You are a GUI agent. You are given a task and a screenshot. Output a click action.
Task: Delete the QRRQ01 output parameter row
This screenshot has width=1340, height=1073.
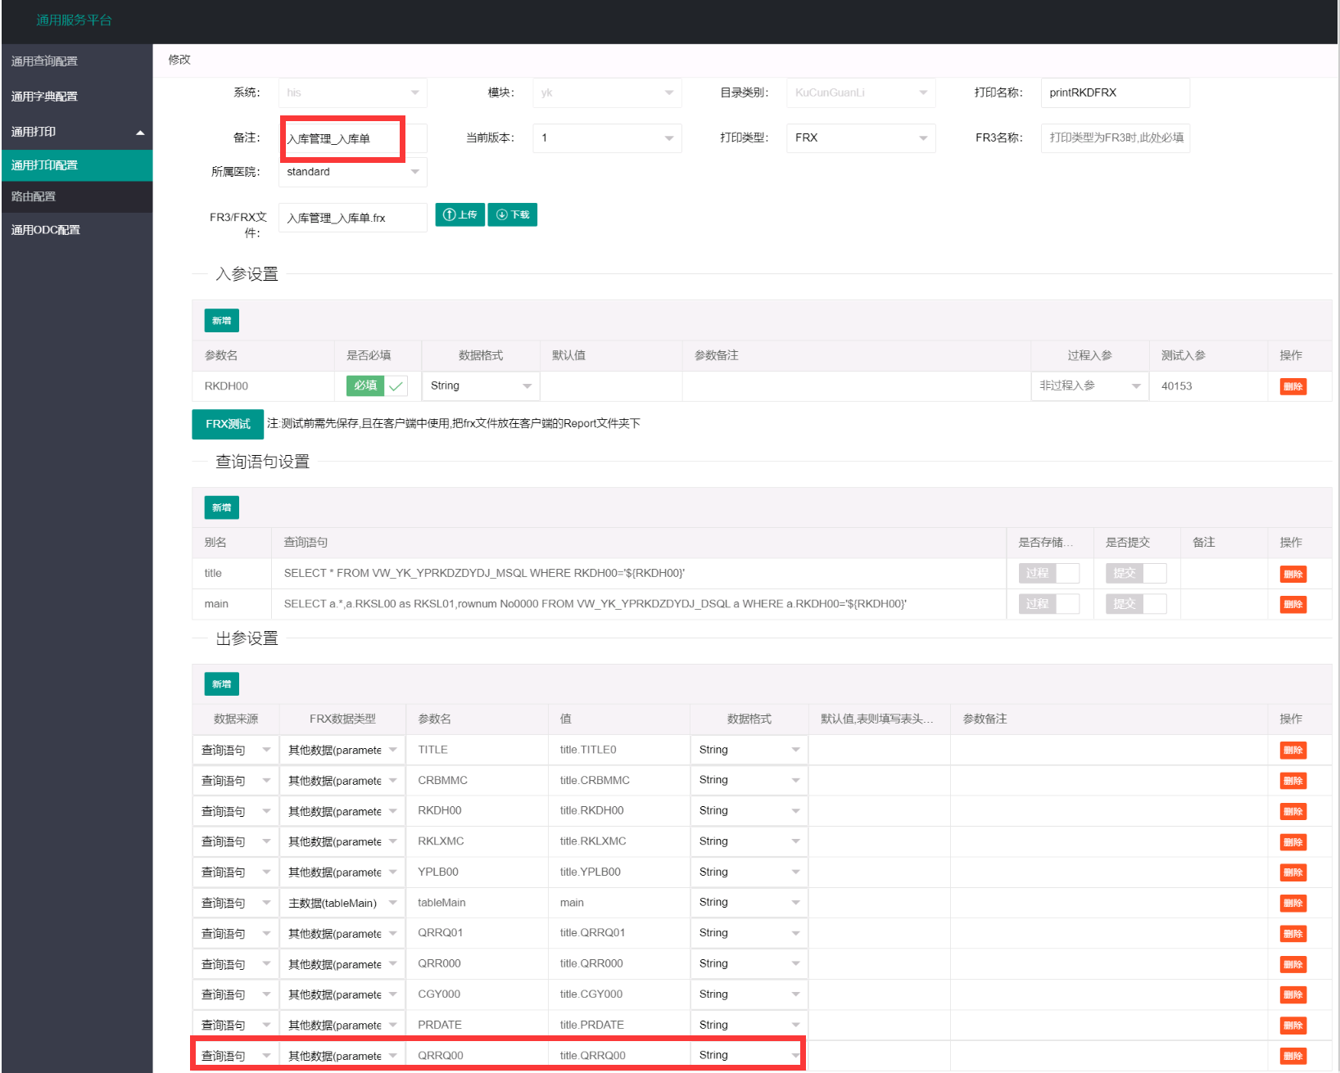tap(1292, 934)
